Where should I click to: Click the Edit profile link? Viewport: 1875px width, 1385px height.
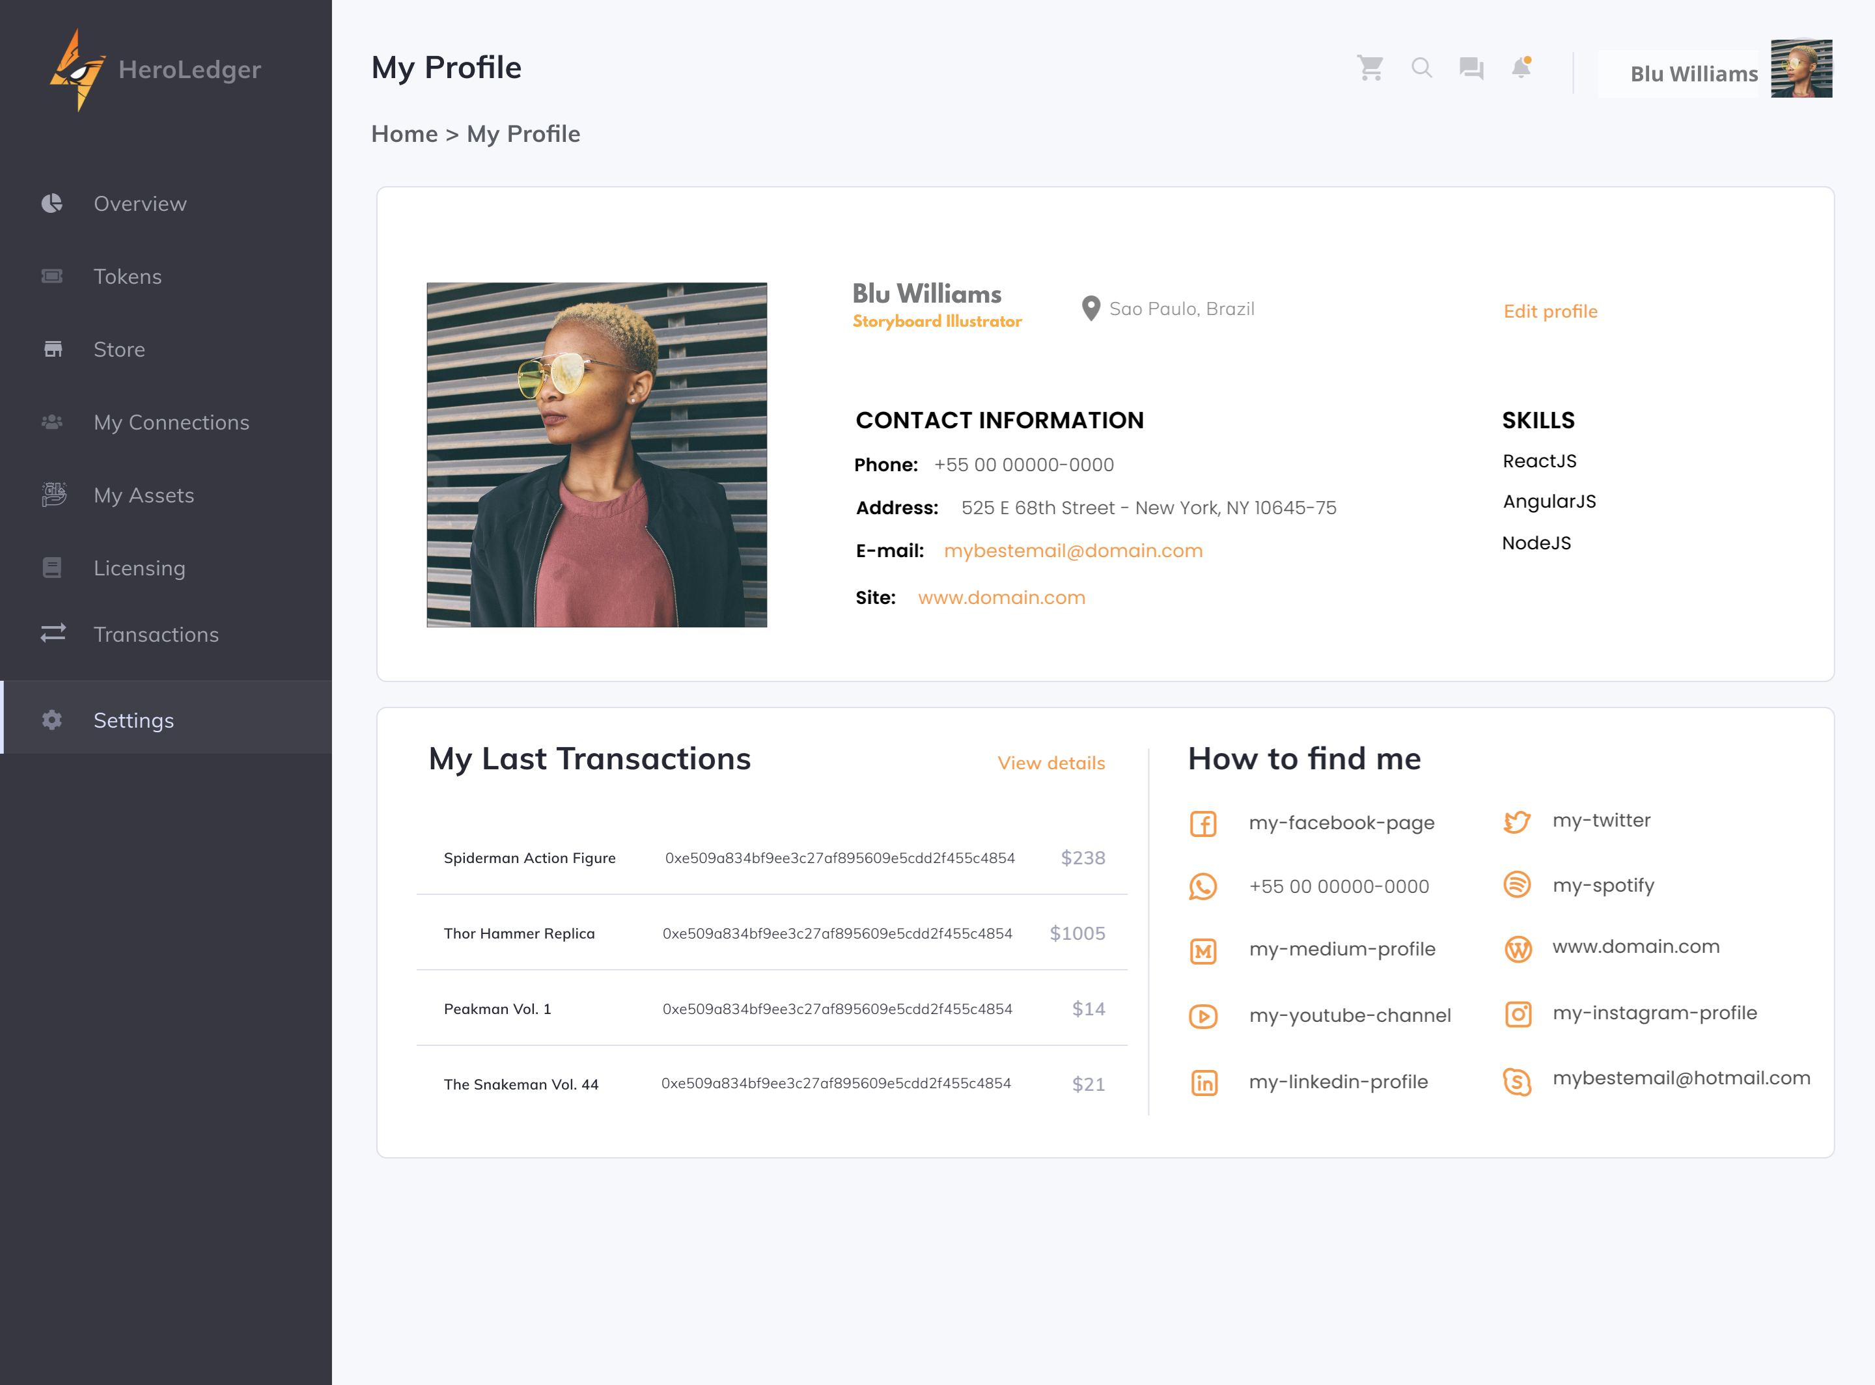[1549, 311]
